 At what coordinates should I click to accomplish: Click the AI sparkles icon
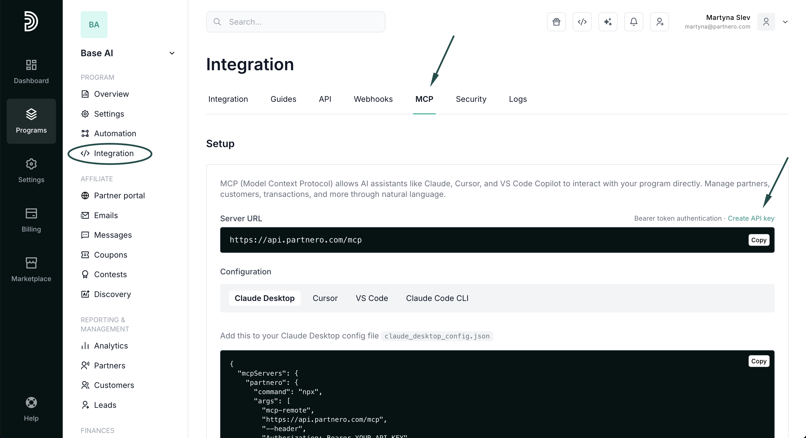[x=608, y=22]
